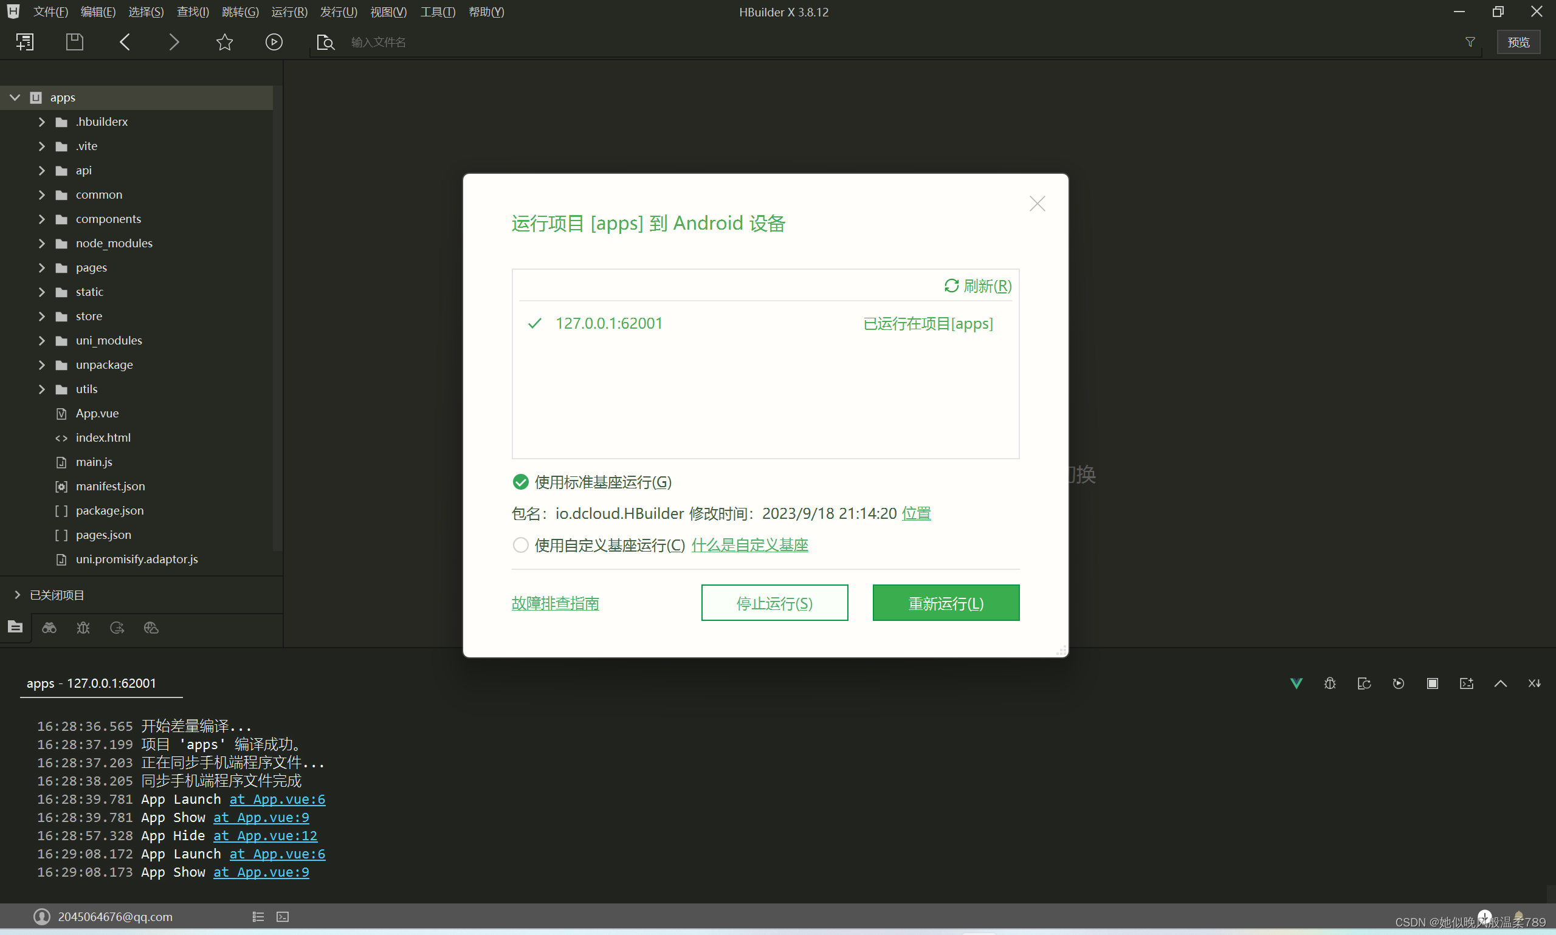Select custom base run option
This screenshot has width=1556, height=935.
(x=520, y=545)
